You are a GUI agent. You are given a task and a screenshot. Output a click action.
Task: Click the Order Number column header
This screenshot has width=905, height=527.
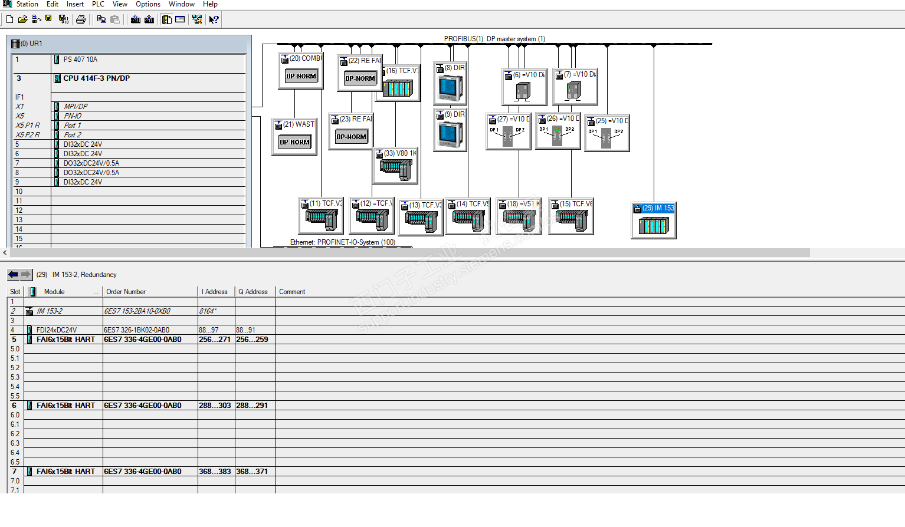click(x=150, y=292)
